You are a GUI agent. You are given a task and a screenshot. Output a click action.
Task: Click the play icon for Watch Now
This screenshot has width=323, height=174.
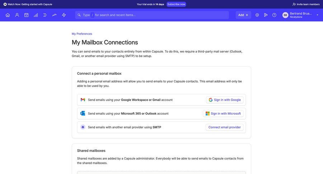(5, 4)
